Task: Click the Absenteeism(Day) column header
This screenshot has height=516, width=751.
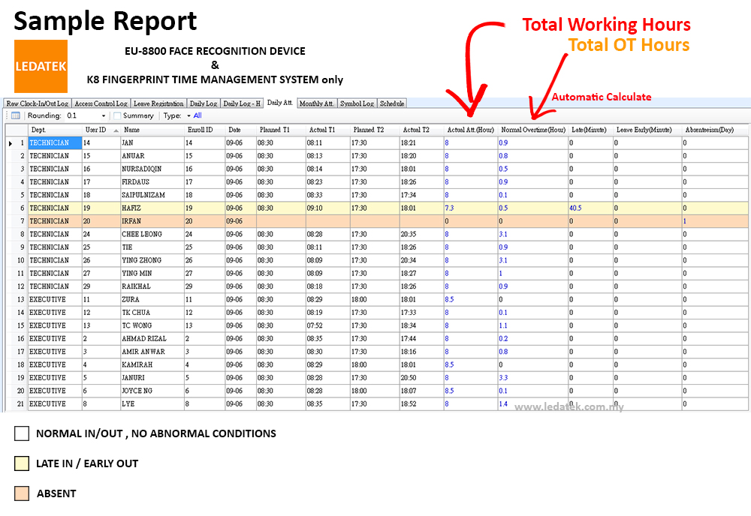Action: pyautogui.click(x=715, y=130)
